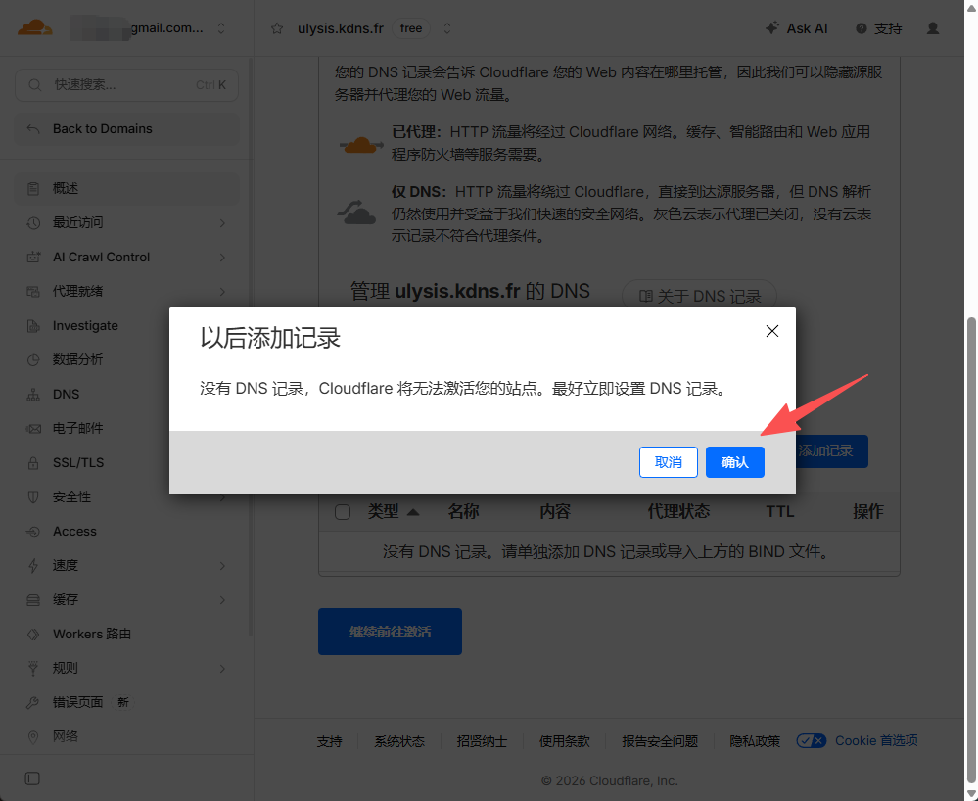Viewport: 978px width, 801px height.
Task: Open the 系统状态 footer link
Action: (399, 741)
